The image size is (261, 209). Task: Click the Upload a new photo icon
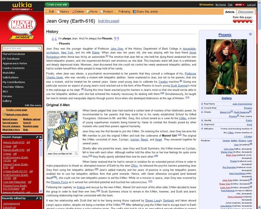tap(4, 115)
